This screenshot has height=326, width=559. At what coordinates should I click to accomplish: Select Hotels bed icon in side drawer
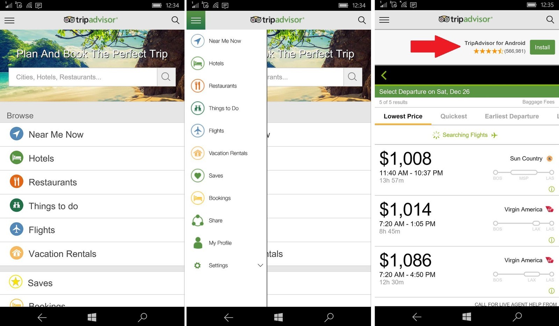pos(198,64)
